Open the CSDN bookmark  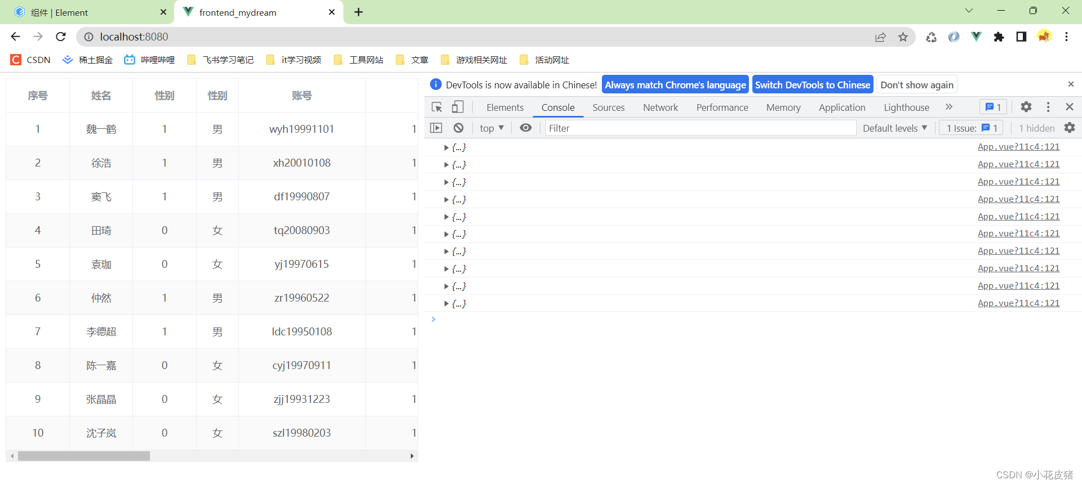point(30,60)
